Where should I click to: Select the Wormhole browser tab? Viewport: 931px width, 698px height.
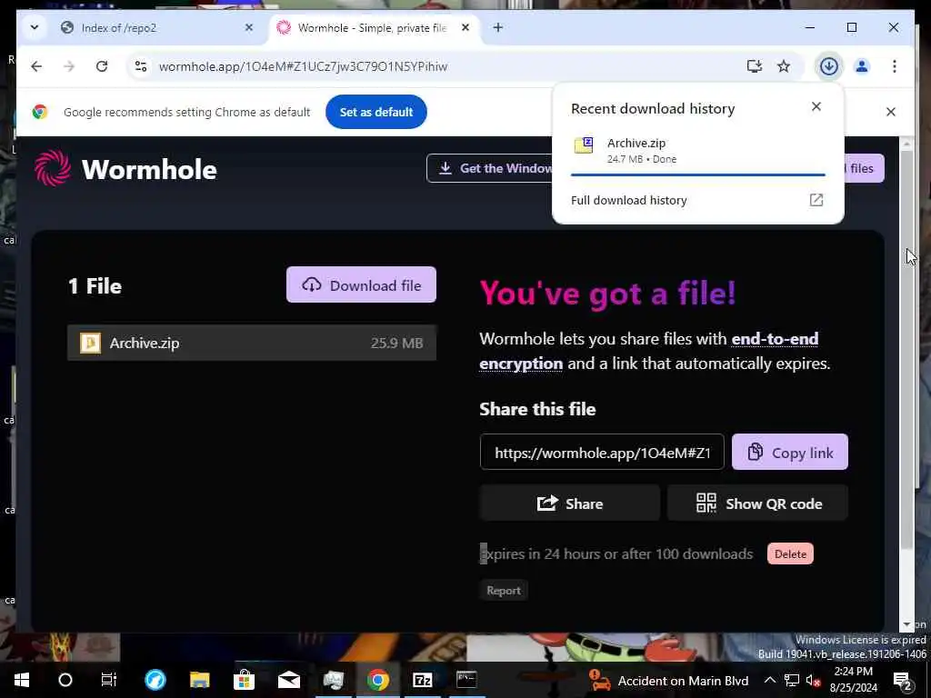(x=372, y=28)
